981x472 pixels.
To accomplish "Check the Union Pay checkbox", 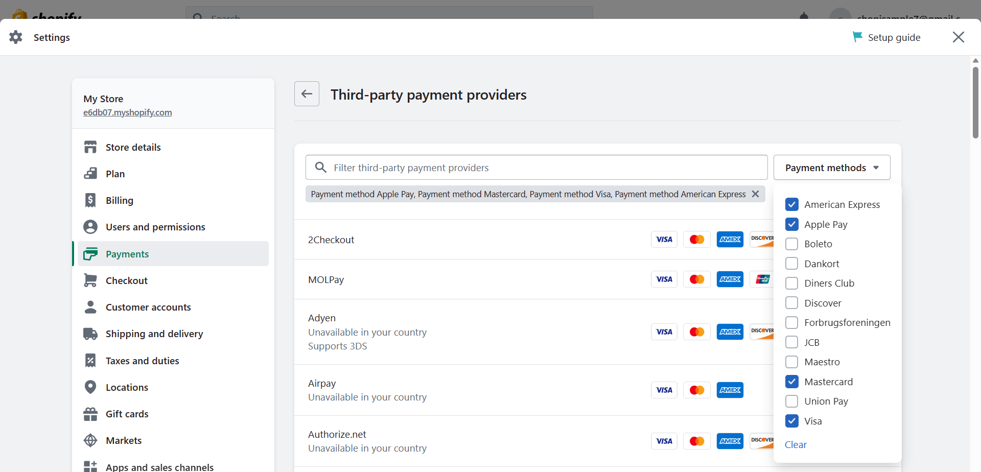I will pyautogui.click(x=791, y=401).
